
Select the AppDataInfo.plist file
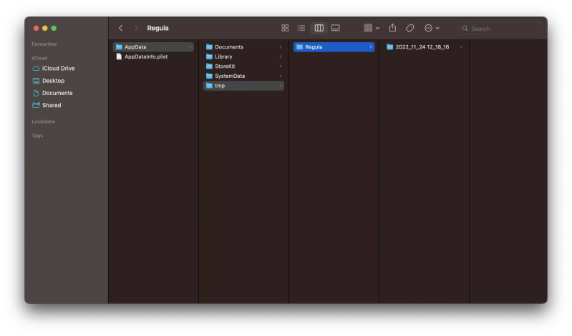(153, 56)
